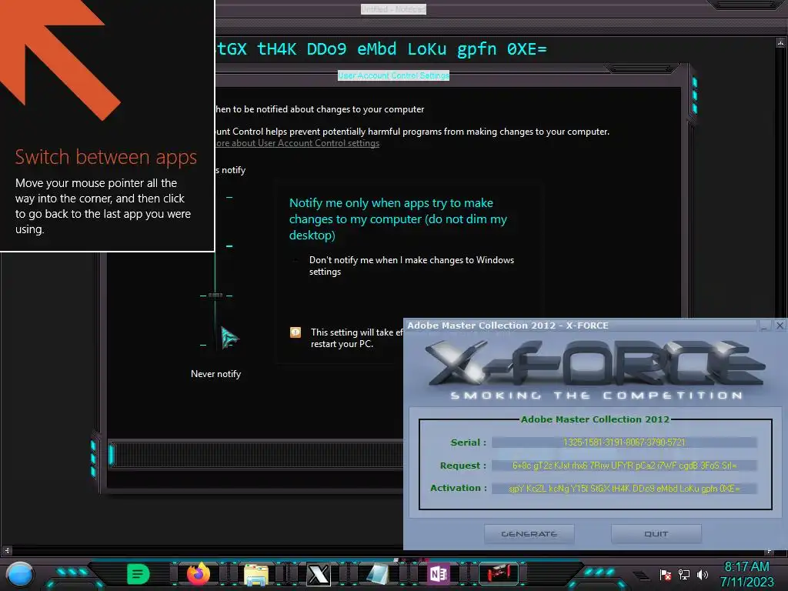This screenshot has width=788, height=591.
Task: Show hidden system tray icons
Action: (x=640, y=576)
